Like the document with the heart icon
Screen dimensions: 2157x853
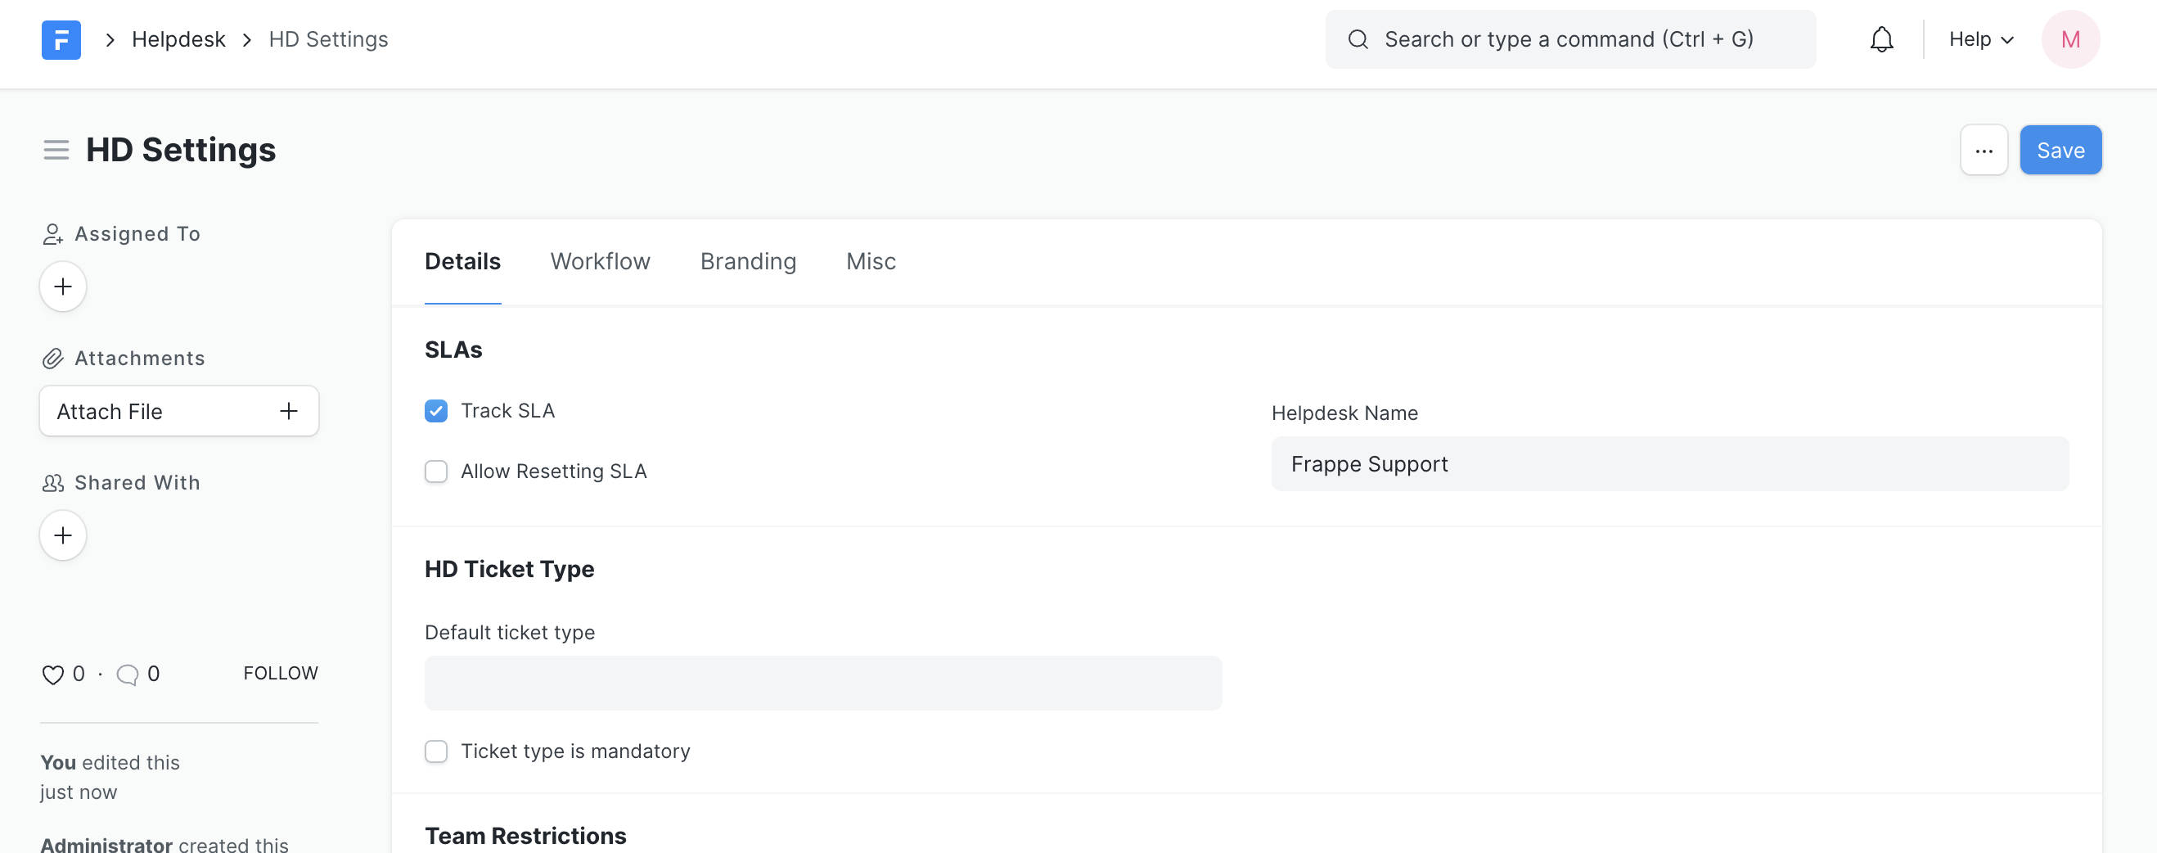(52, 673)
